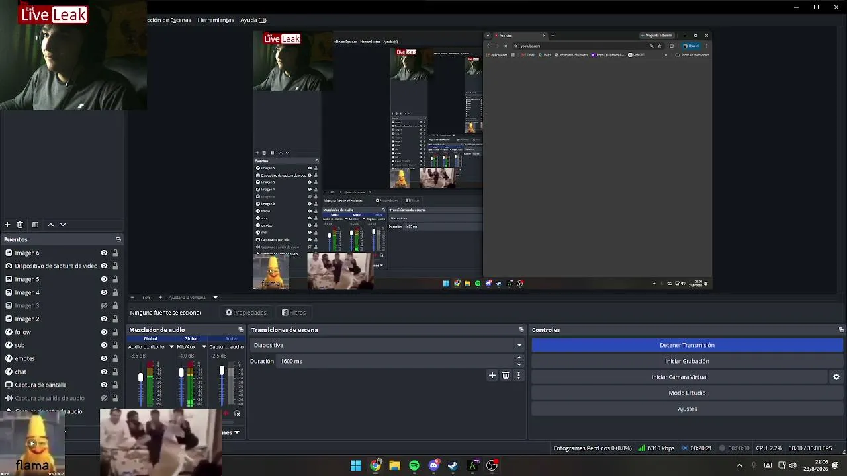Screen dimensions: 847x476
Task: Hide the Imagen 5 source
Action: [104, 279]
